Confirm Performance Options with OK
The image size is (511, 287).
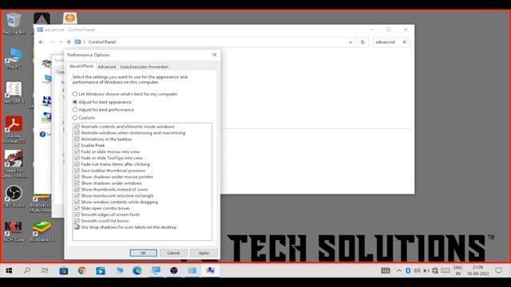[143, 253]
